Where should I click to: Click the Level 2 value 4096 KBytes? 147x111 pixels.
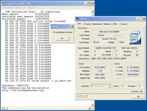coord(133,74)
